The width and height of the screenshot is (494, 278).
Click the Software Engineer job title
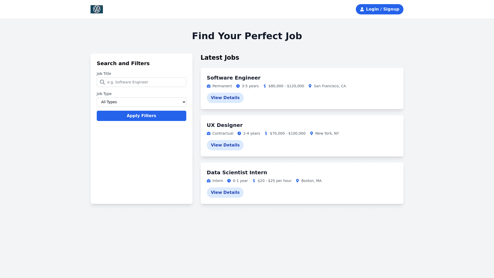(234, 78)
